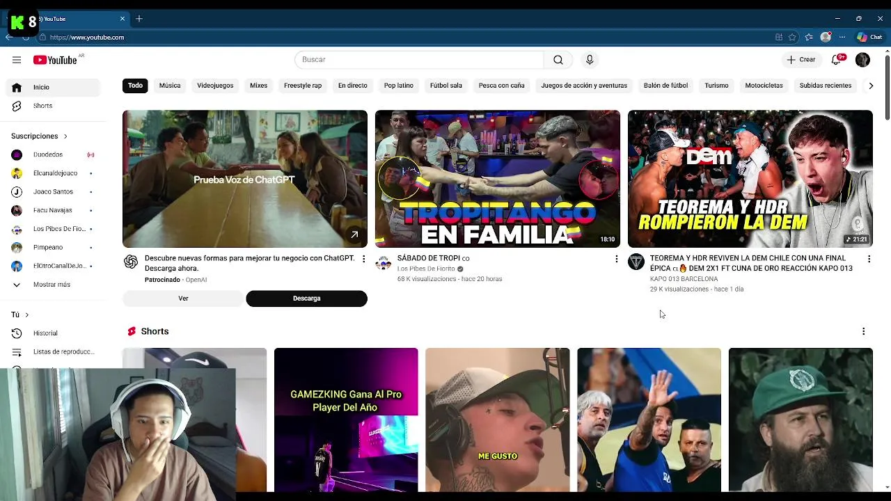This screenshot has height=501, width=891.
Task: Open Los Pibes De Fiorito channel name link
Action: 426,269
